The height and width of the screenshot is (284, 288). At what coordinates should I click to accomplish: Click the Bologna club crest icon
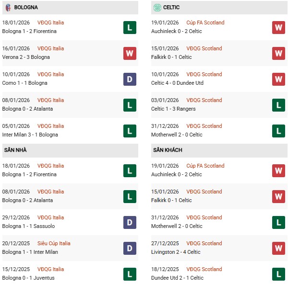8,8
